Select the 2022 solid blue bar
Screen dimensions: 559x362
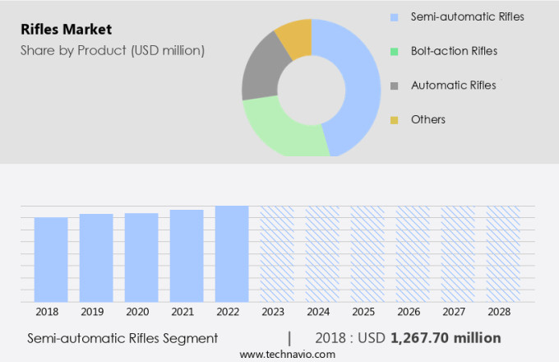[232, 253]
